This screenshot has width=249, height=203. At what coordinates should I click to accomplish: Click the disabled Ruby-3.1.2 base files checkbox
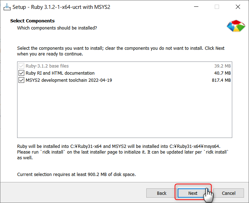pos(21,66)
